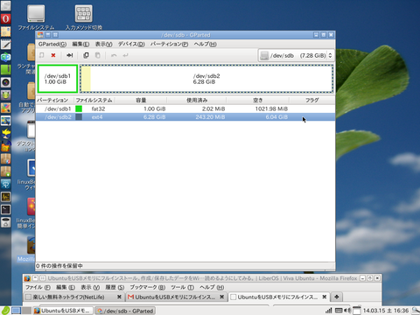Click the UbuntuをUSBメモ Firefox taskbar button
This screenshot has height=315, width=420.
(63, 311)
